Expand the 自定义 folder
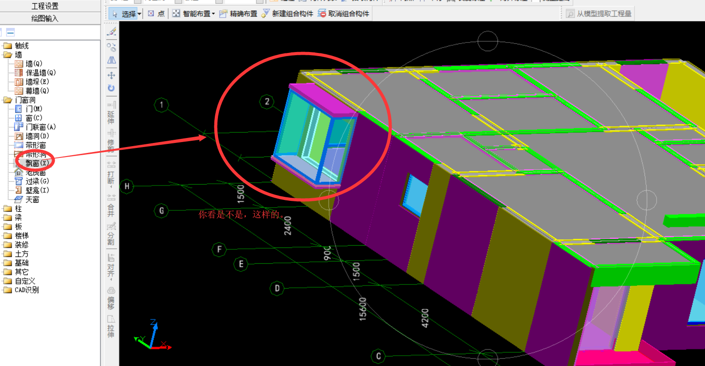705x366 pixels. click(7, 281)
